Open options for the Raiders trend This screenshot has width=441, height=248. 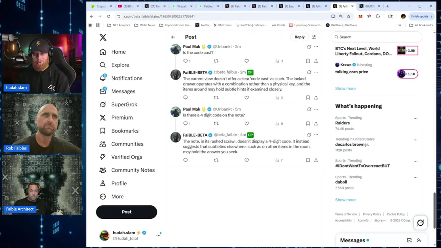[416, 118]
